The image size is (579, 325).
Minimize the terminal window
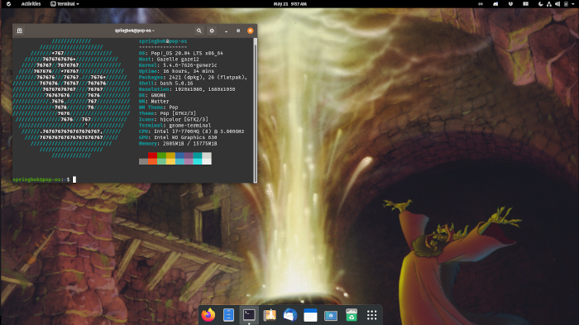pos(226,31)
